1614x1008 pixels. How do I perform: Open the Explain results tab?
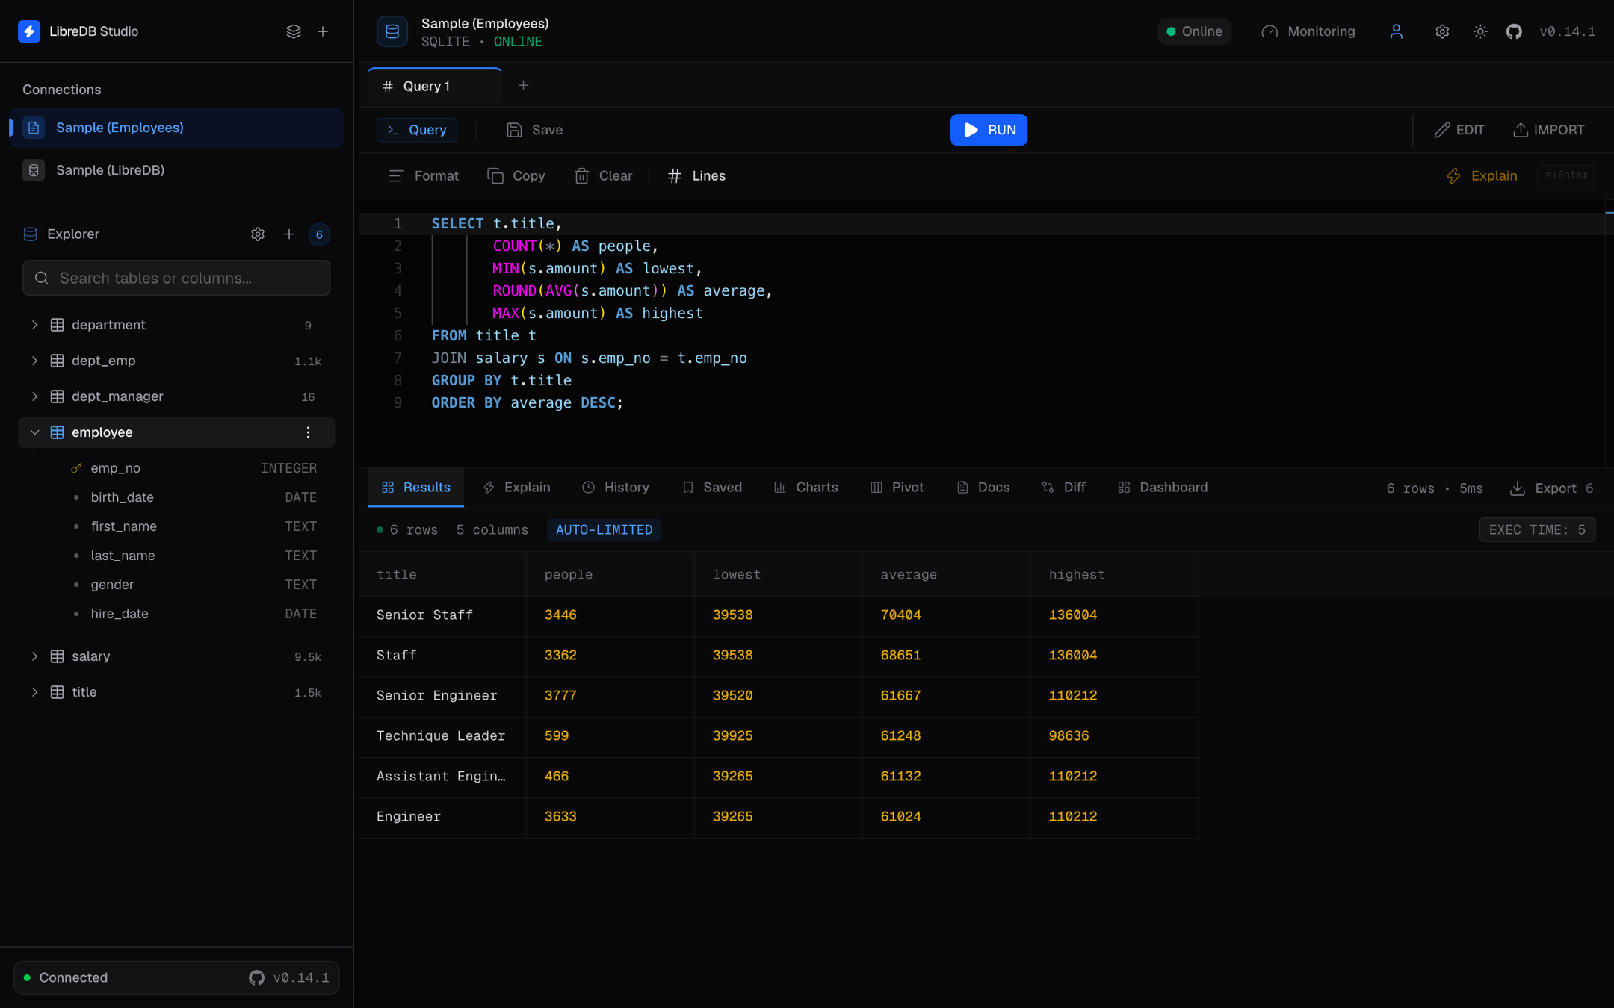(517, 488)
